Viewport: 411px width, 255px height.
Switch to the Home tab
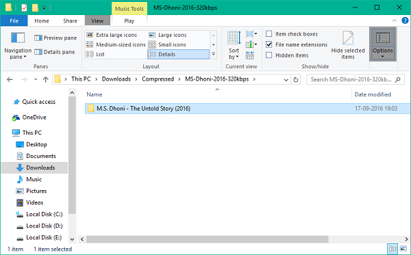(42, 21)
